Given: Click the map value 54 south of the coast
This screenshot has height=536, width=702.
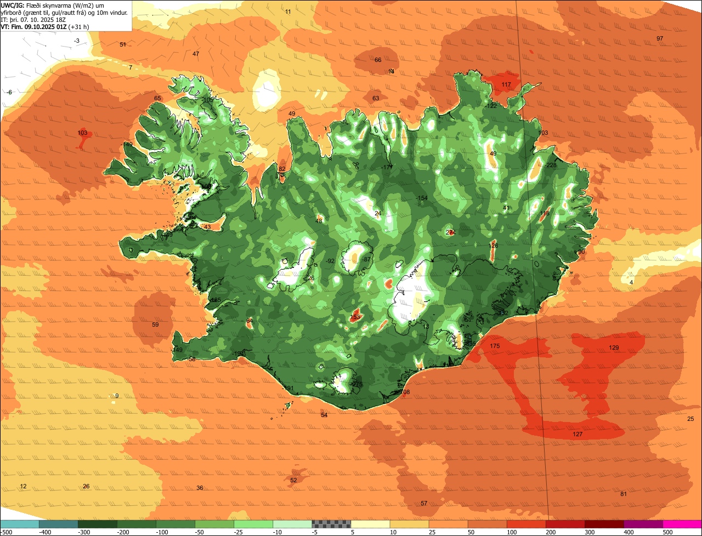Looking at the screenshot, I should [x=324, y=415].
